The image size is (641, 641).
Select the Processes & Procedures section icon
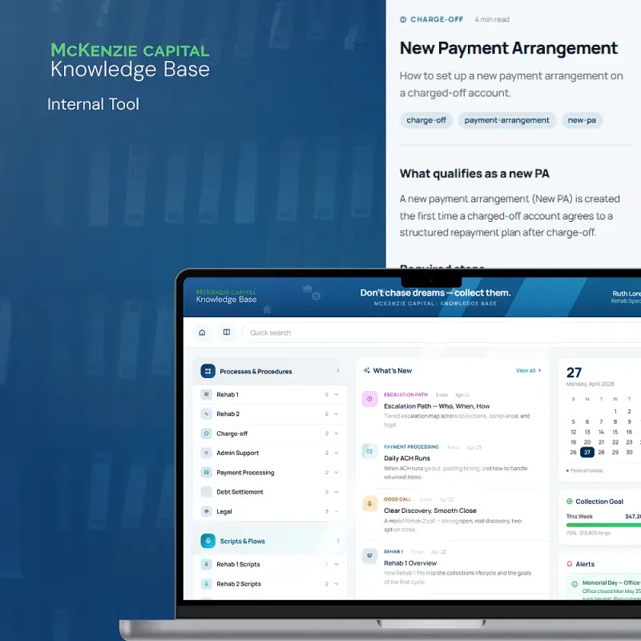208,371
